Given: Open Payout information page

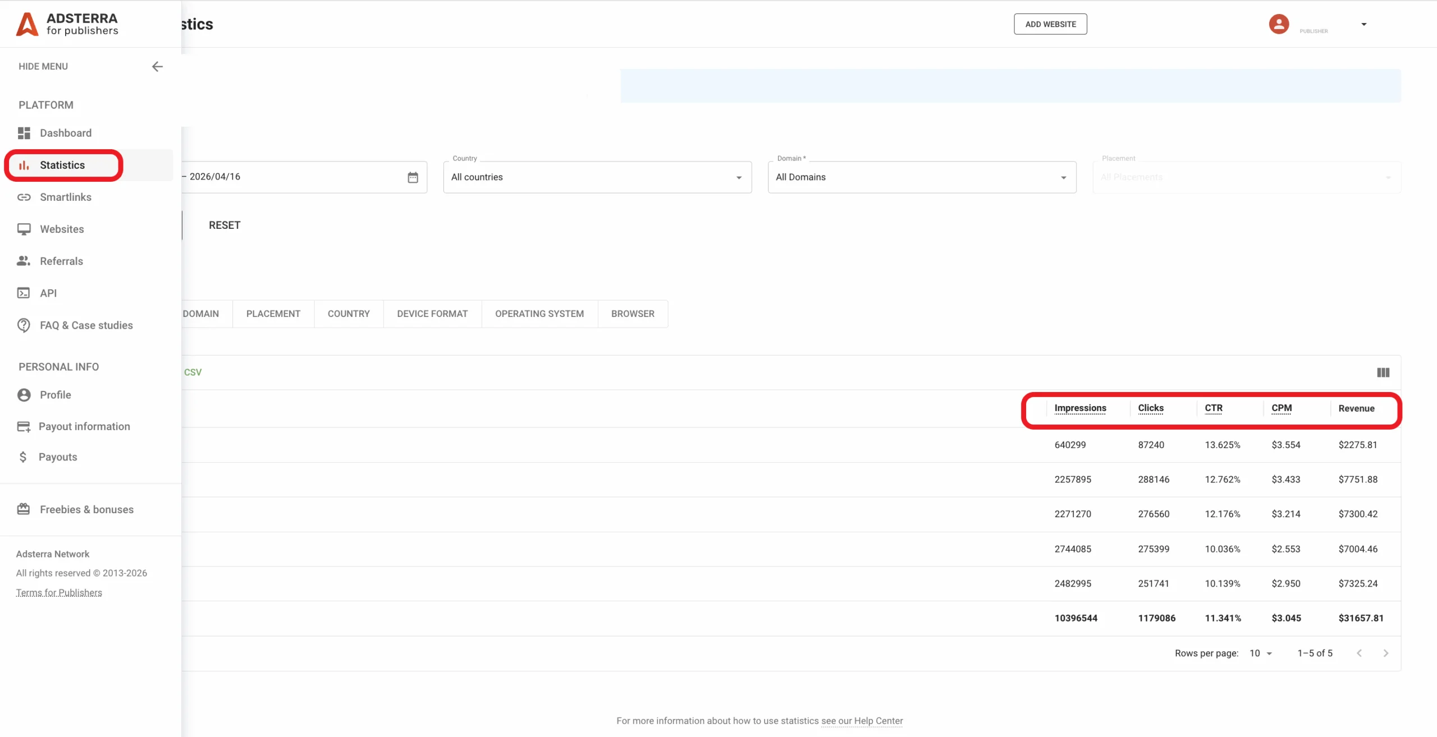Looking at the screenshot, I should (84, 426).
